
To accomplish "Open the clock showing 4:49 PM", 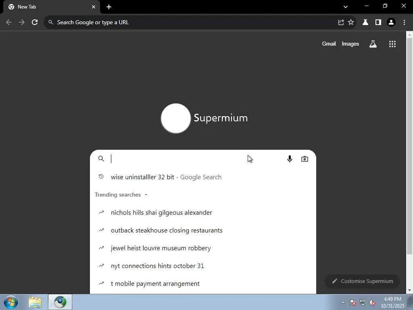I will click(392, 302).
